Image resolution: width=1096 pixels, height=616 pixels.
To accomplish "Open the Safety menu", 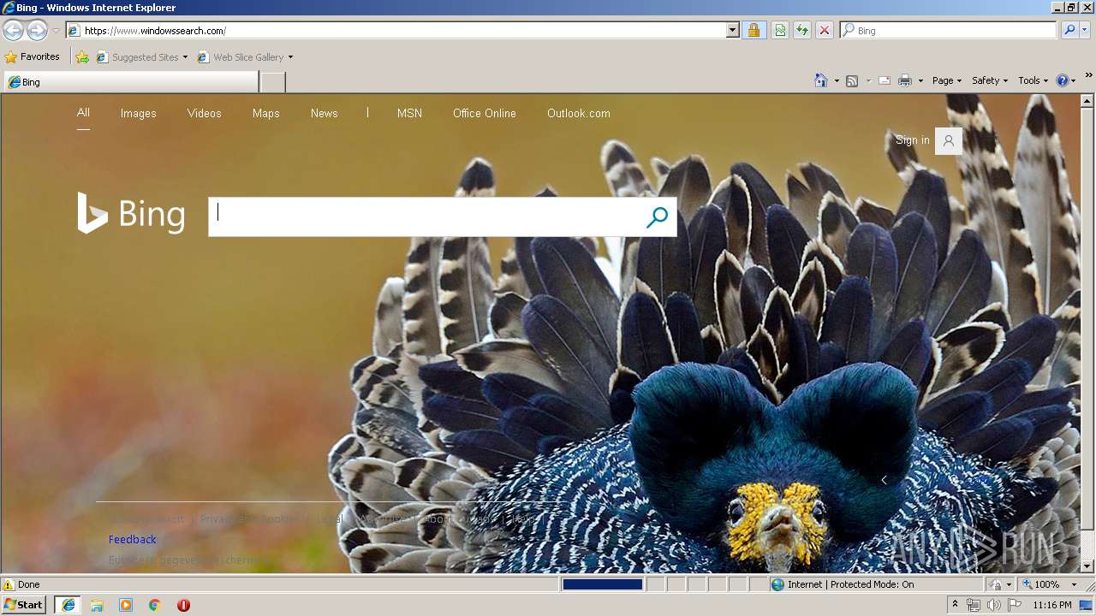I will tap(990, 80).
